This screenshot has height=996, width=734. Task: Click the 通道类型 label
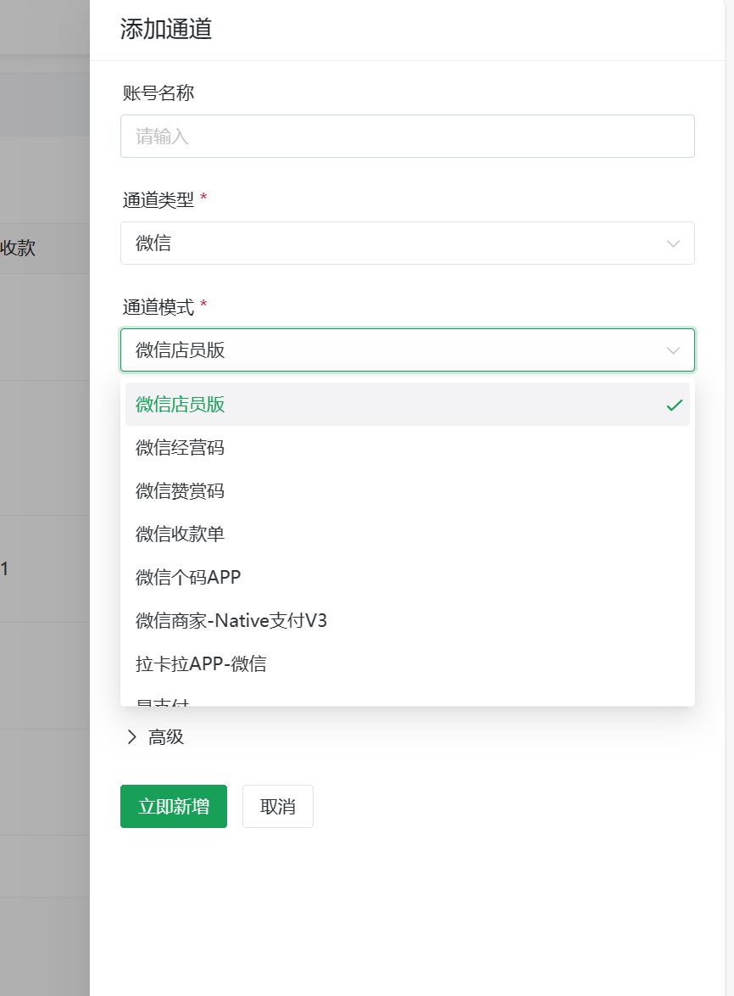coord(158,200)
